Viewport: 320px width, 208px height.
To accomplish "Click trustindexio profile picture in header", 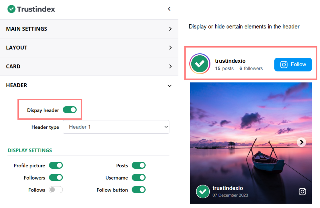I will point(200,64).
